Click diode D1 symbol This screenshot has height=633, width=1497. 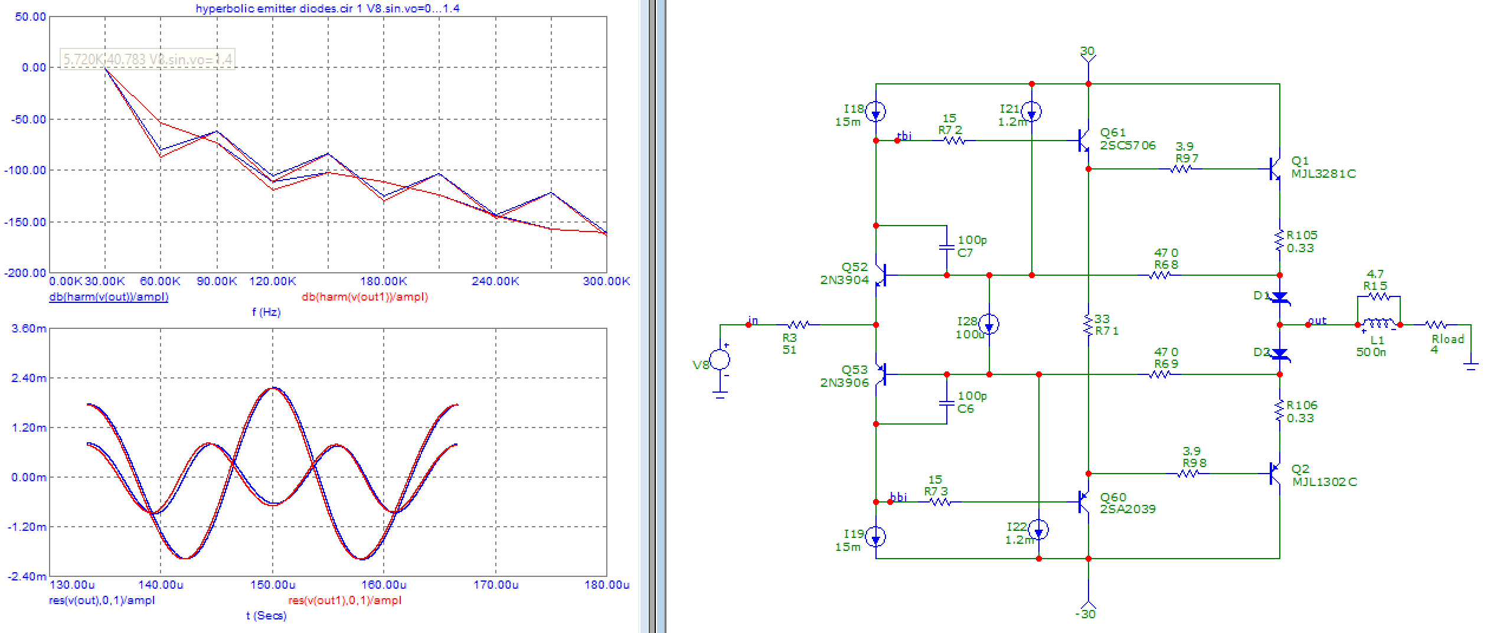(1280, 298)
